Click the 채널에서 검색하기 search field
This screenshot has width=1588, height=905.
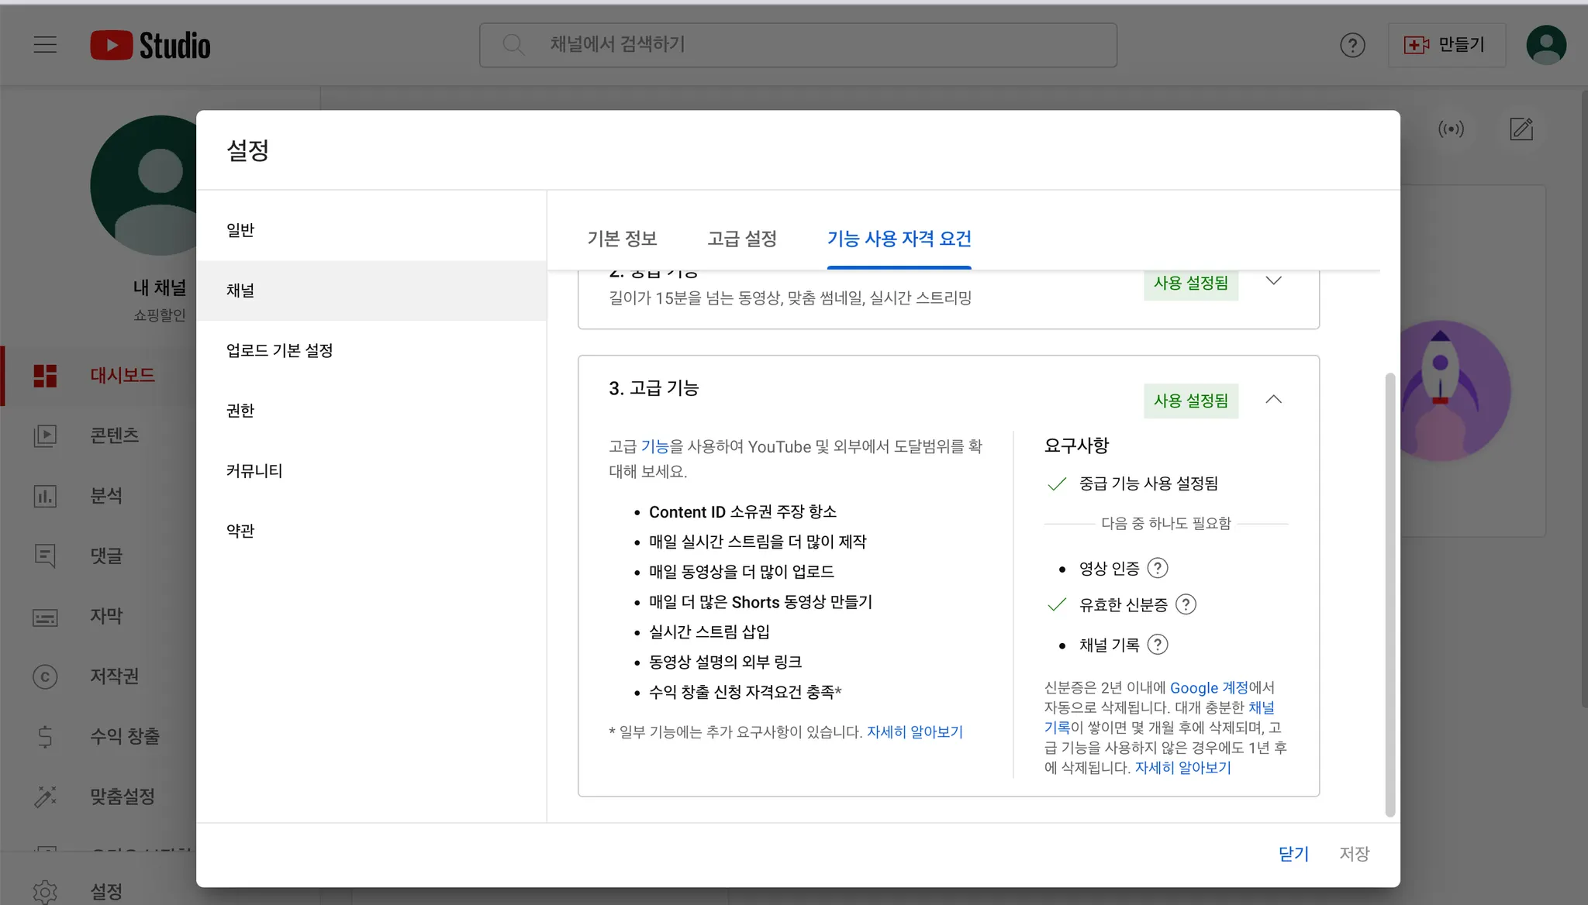[x=799, y=45]
